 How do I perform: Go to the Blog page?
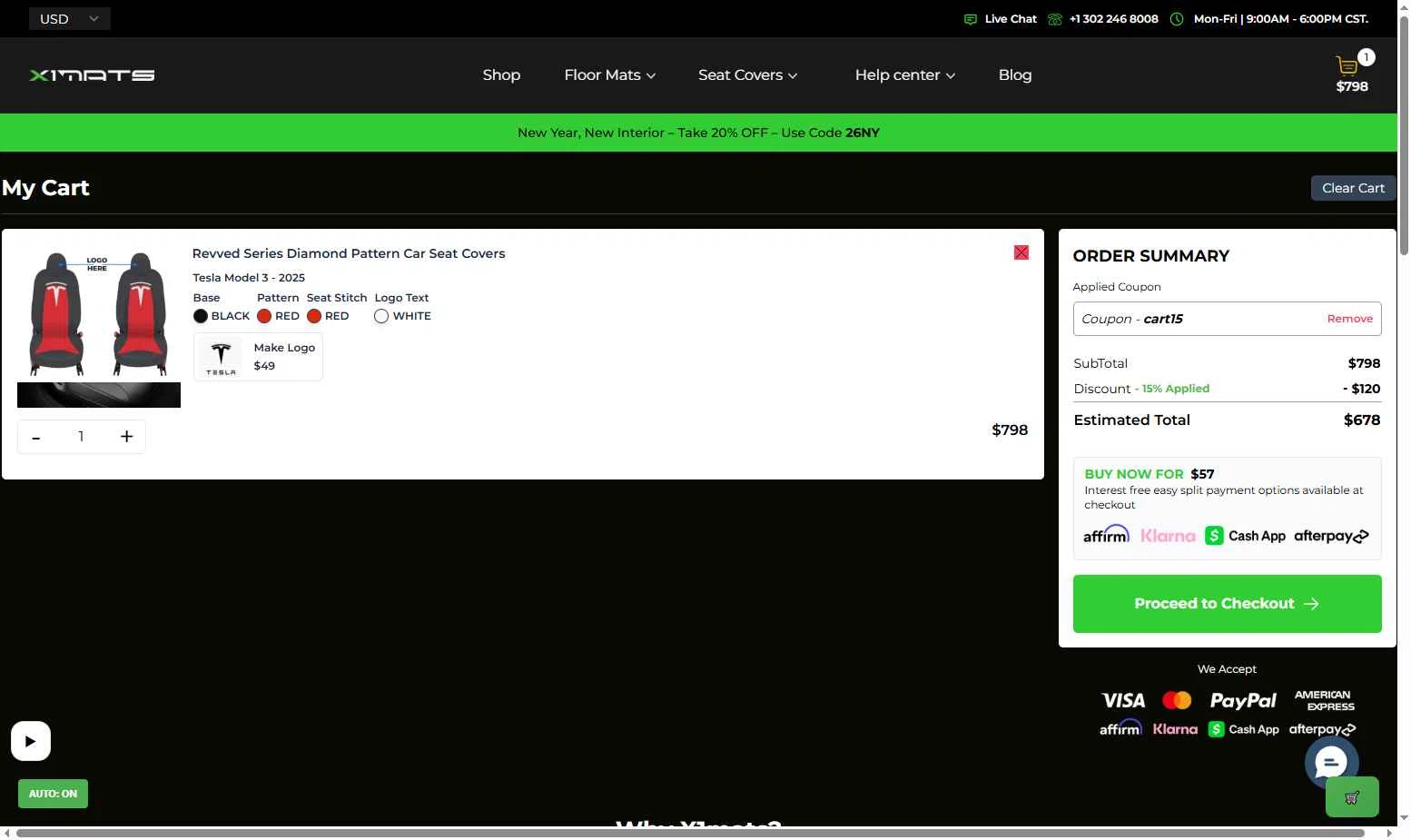[x=1015, y=75]
